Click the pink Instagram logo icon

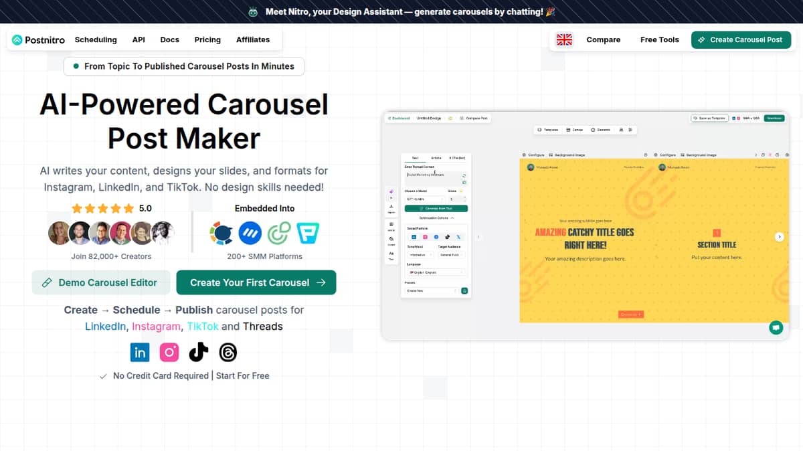point(169,352)
